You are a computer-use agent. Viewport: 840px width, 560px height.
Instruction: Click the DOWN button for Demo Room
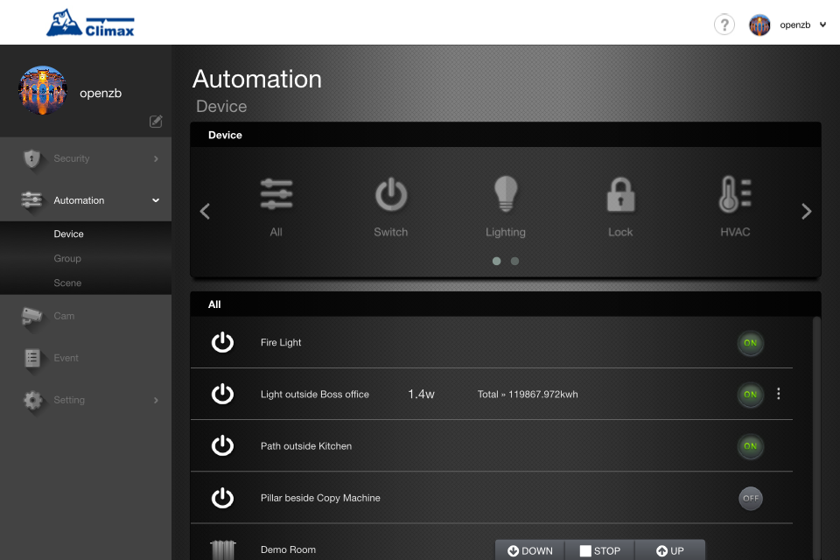[x=530, y=550]
